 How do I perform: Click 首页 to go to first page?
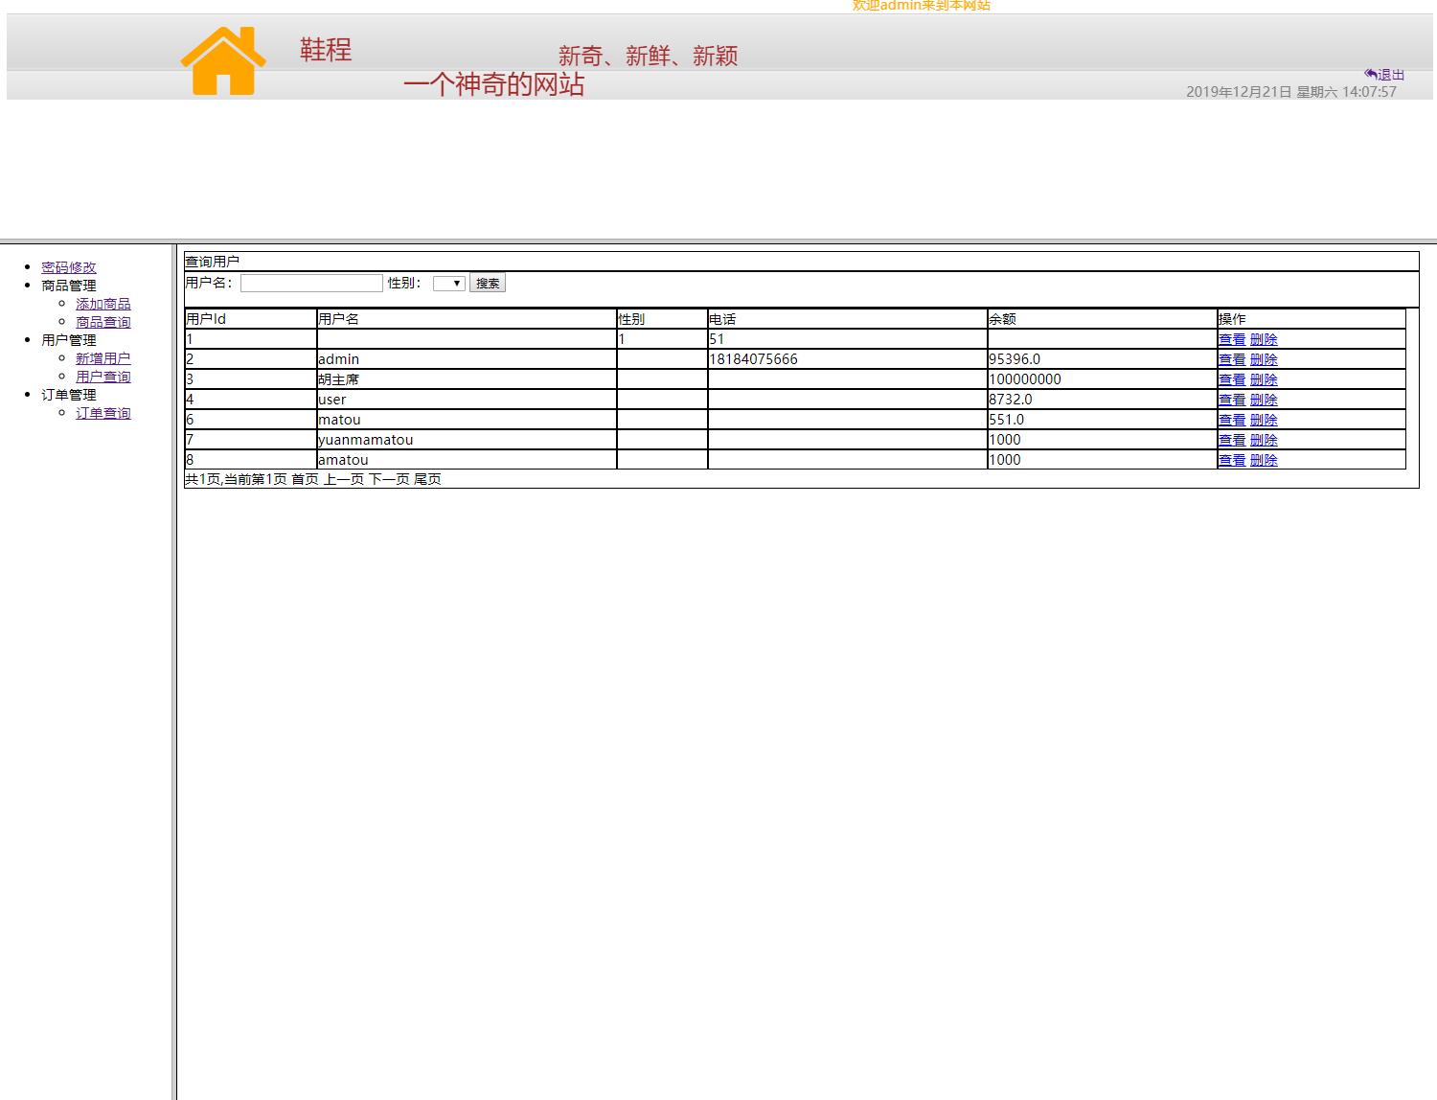coord(305,478)
